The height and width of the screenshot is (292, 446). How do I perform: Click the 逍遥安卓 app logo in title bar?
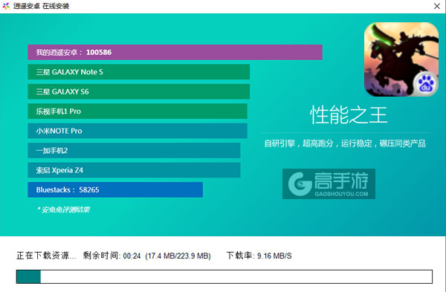[x=6, y=6]
